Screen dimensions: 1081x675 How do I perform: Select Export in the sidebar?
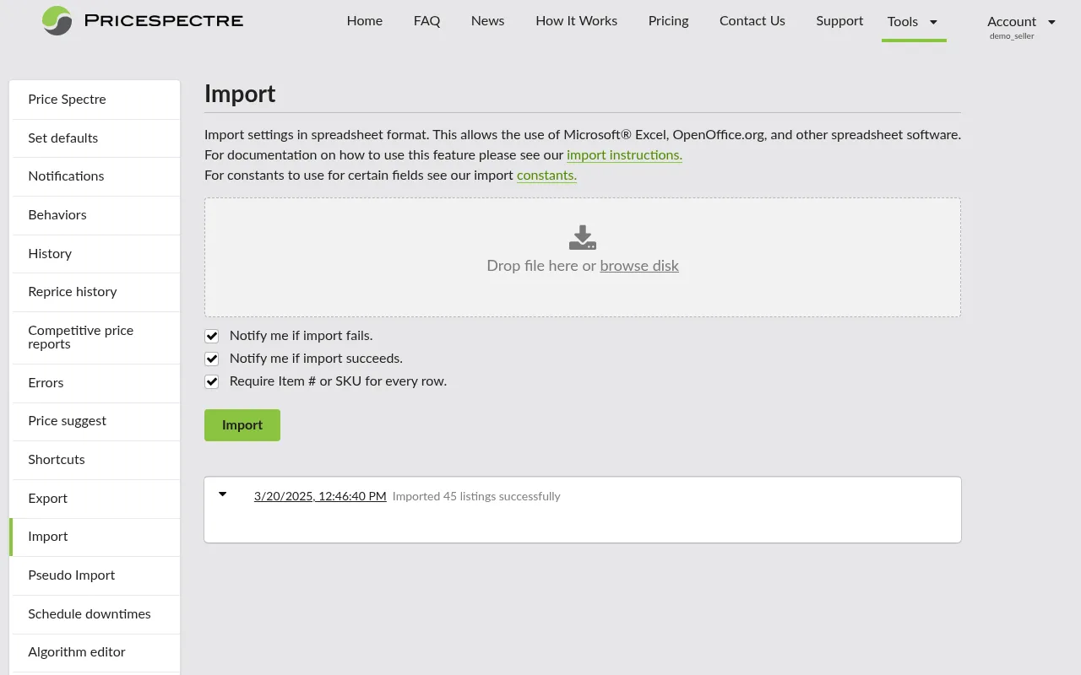tap(47, 498)
